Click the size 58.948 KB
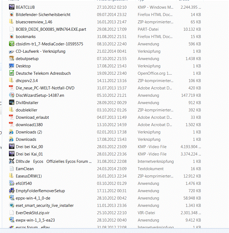The width and height of the screenshot is (229, 233). click(192, 198)
